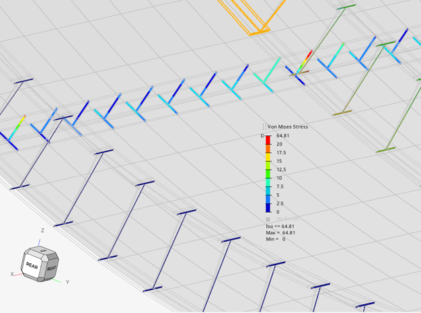Click the X axis label of the triad
Screen dimensions: 421x313
coord(11,274)
